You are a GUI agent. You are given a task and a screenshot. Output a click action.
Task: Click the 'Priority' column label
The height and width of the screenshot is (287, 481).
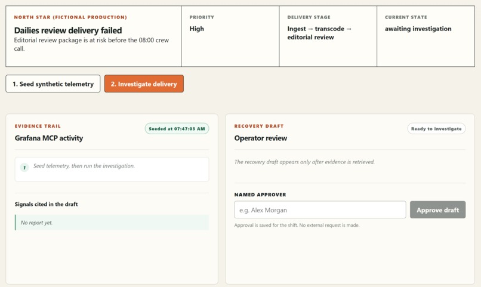[202, 17]
